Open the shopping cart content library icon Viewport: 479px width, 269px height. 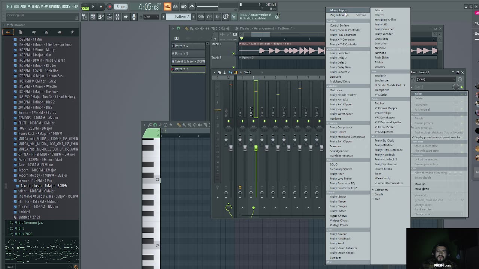(234, 17)
